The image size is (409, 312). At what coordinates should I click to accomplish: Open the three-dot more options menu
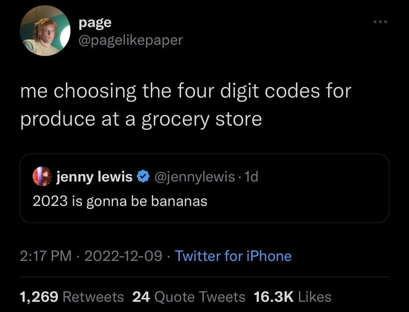(381, 22)
